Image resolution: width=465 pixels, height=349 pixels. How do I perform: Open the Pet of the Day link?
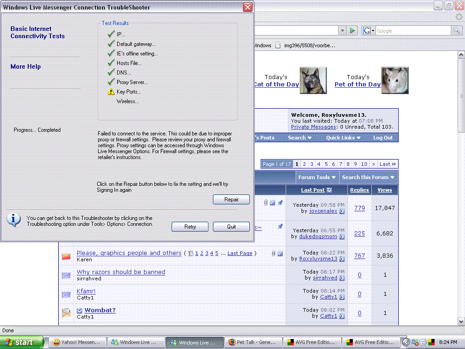(x=357, y=84)
